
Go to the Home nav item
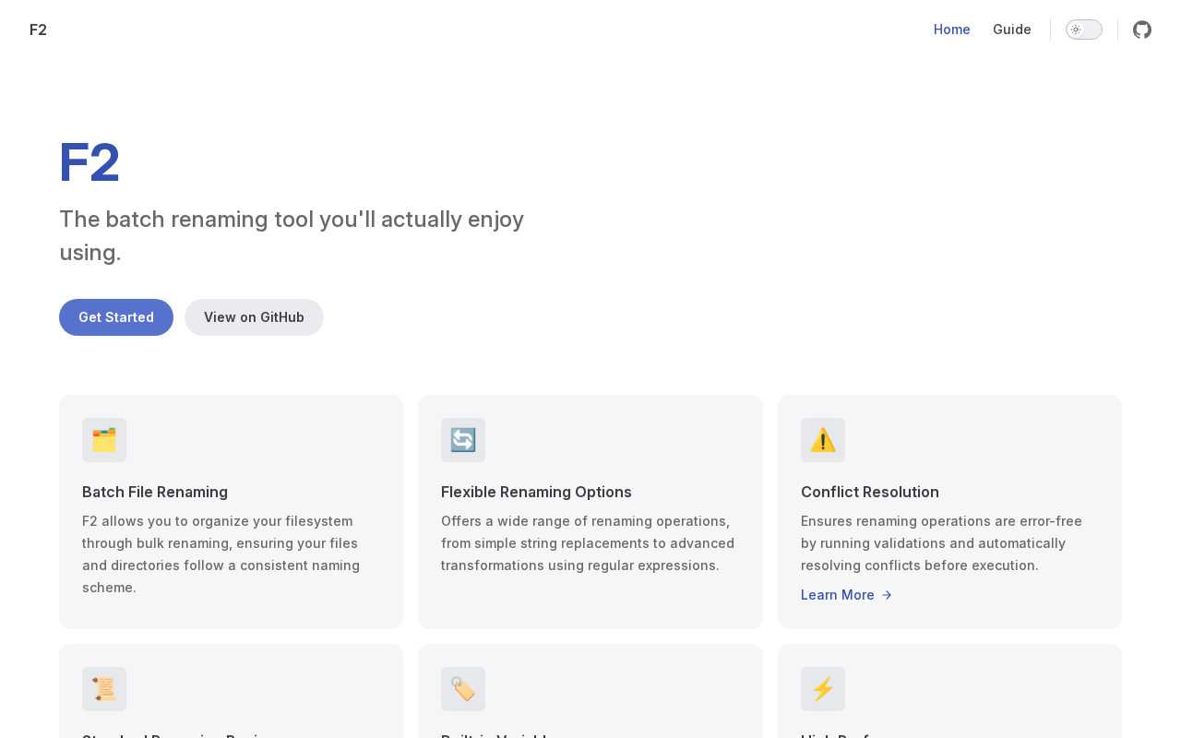click(x=951, y=30)
